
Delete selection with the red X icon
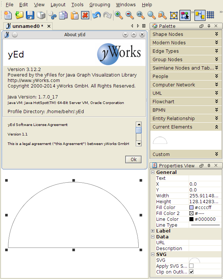[85, 15]
